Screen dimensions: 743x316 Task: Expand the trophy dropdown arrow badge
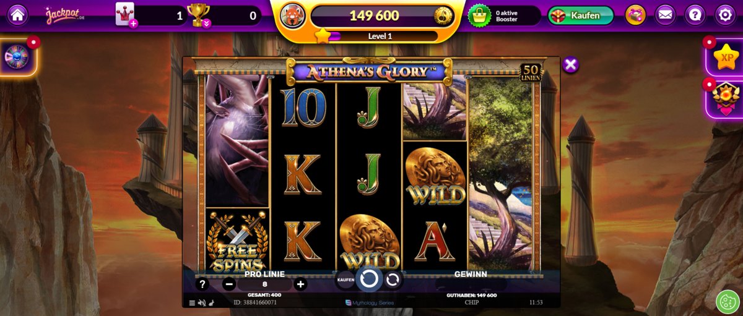tap(206, 23)
